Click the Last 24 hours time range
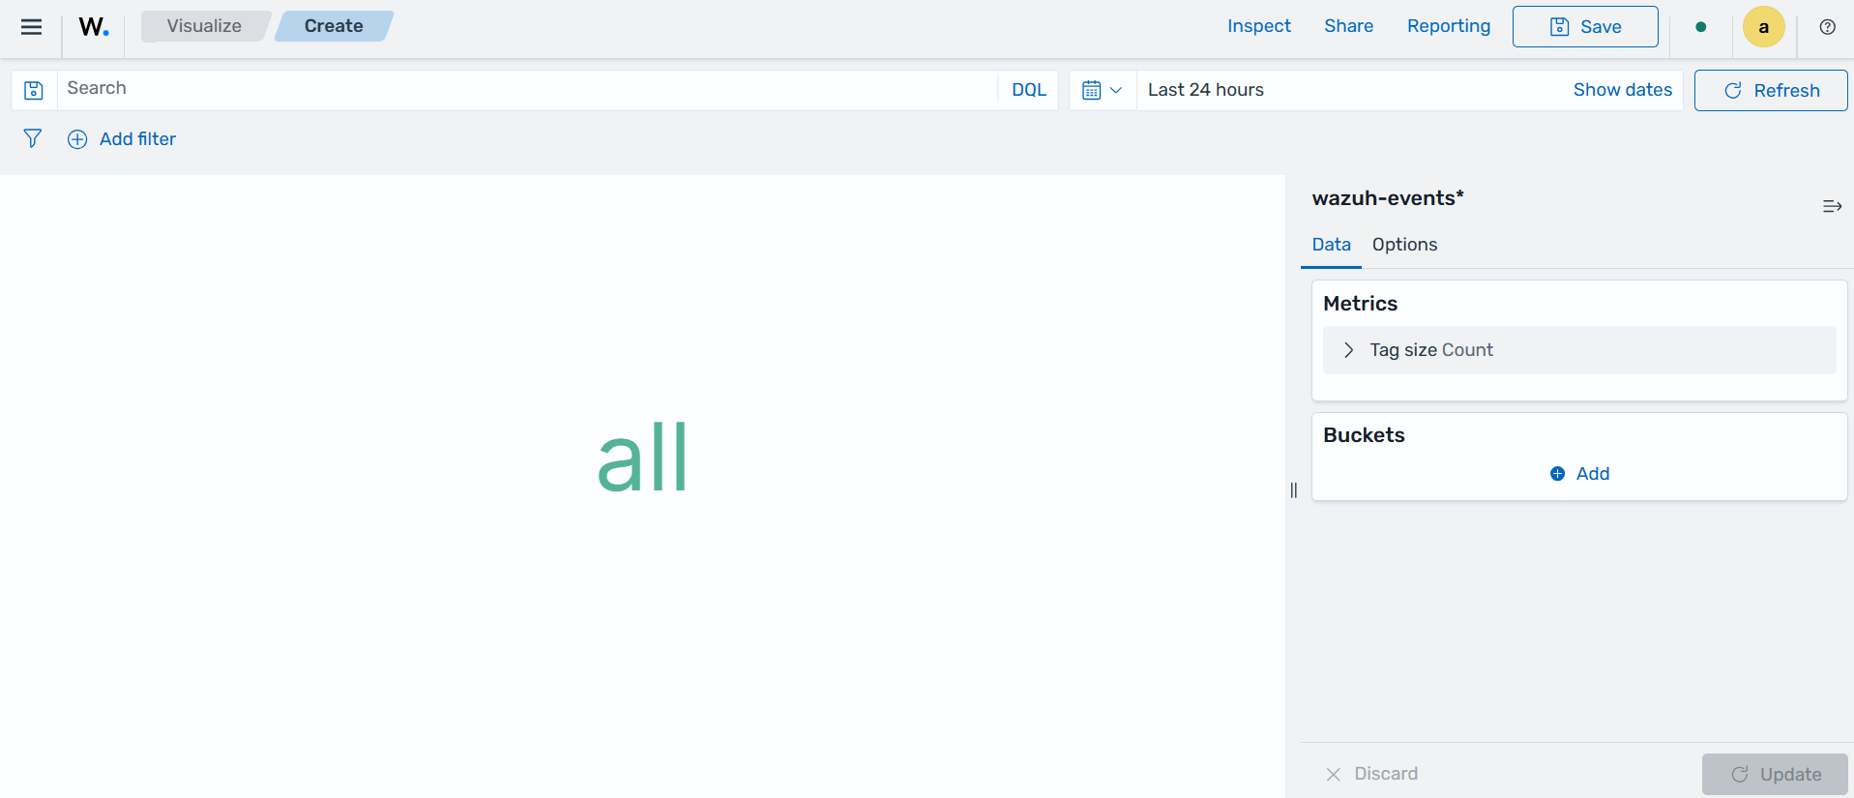Screen dimensions: 1854x798 (x=1205, y=90)
